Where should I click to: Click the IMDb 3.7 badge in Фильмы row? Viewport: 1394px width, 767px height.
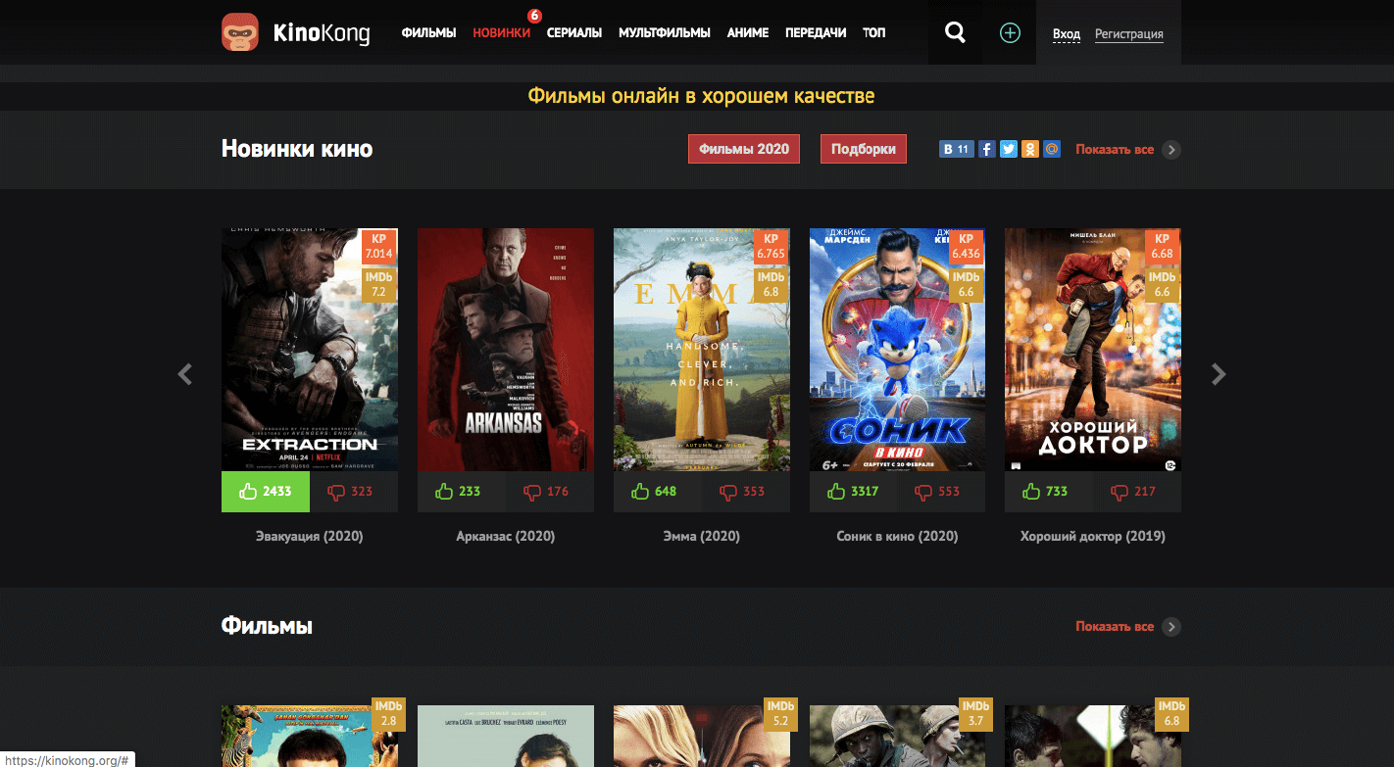[975, 714]
